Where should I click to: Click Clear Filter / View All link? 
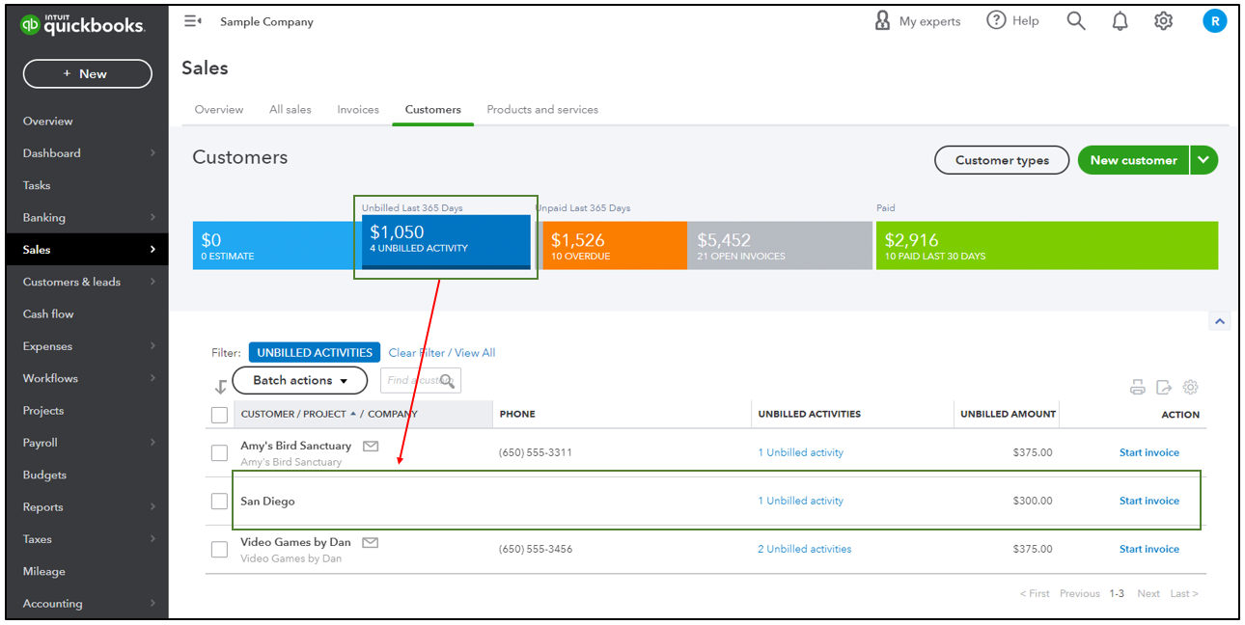pos(442,353)
